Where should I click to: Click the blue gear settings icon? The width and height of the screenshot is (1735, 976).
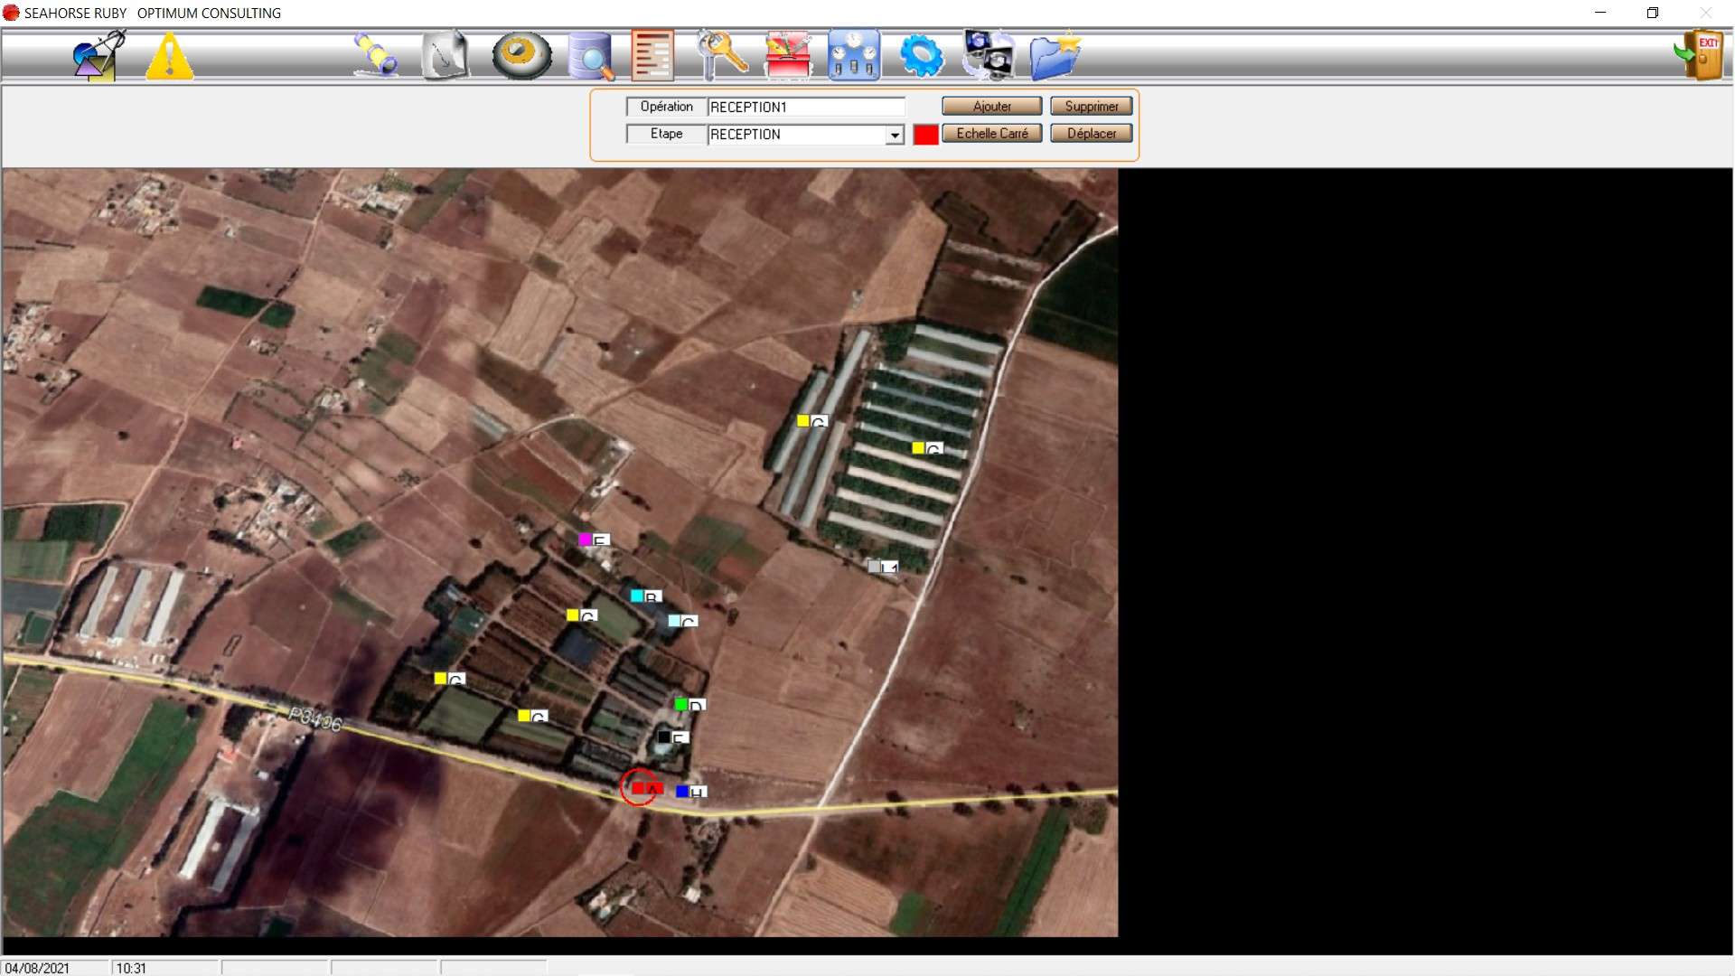pos(921,56)
